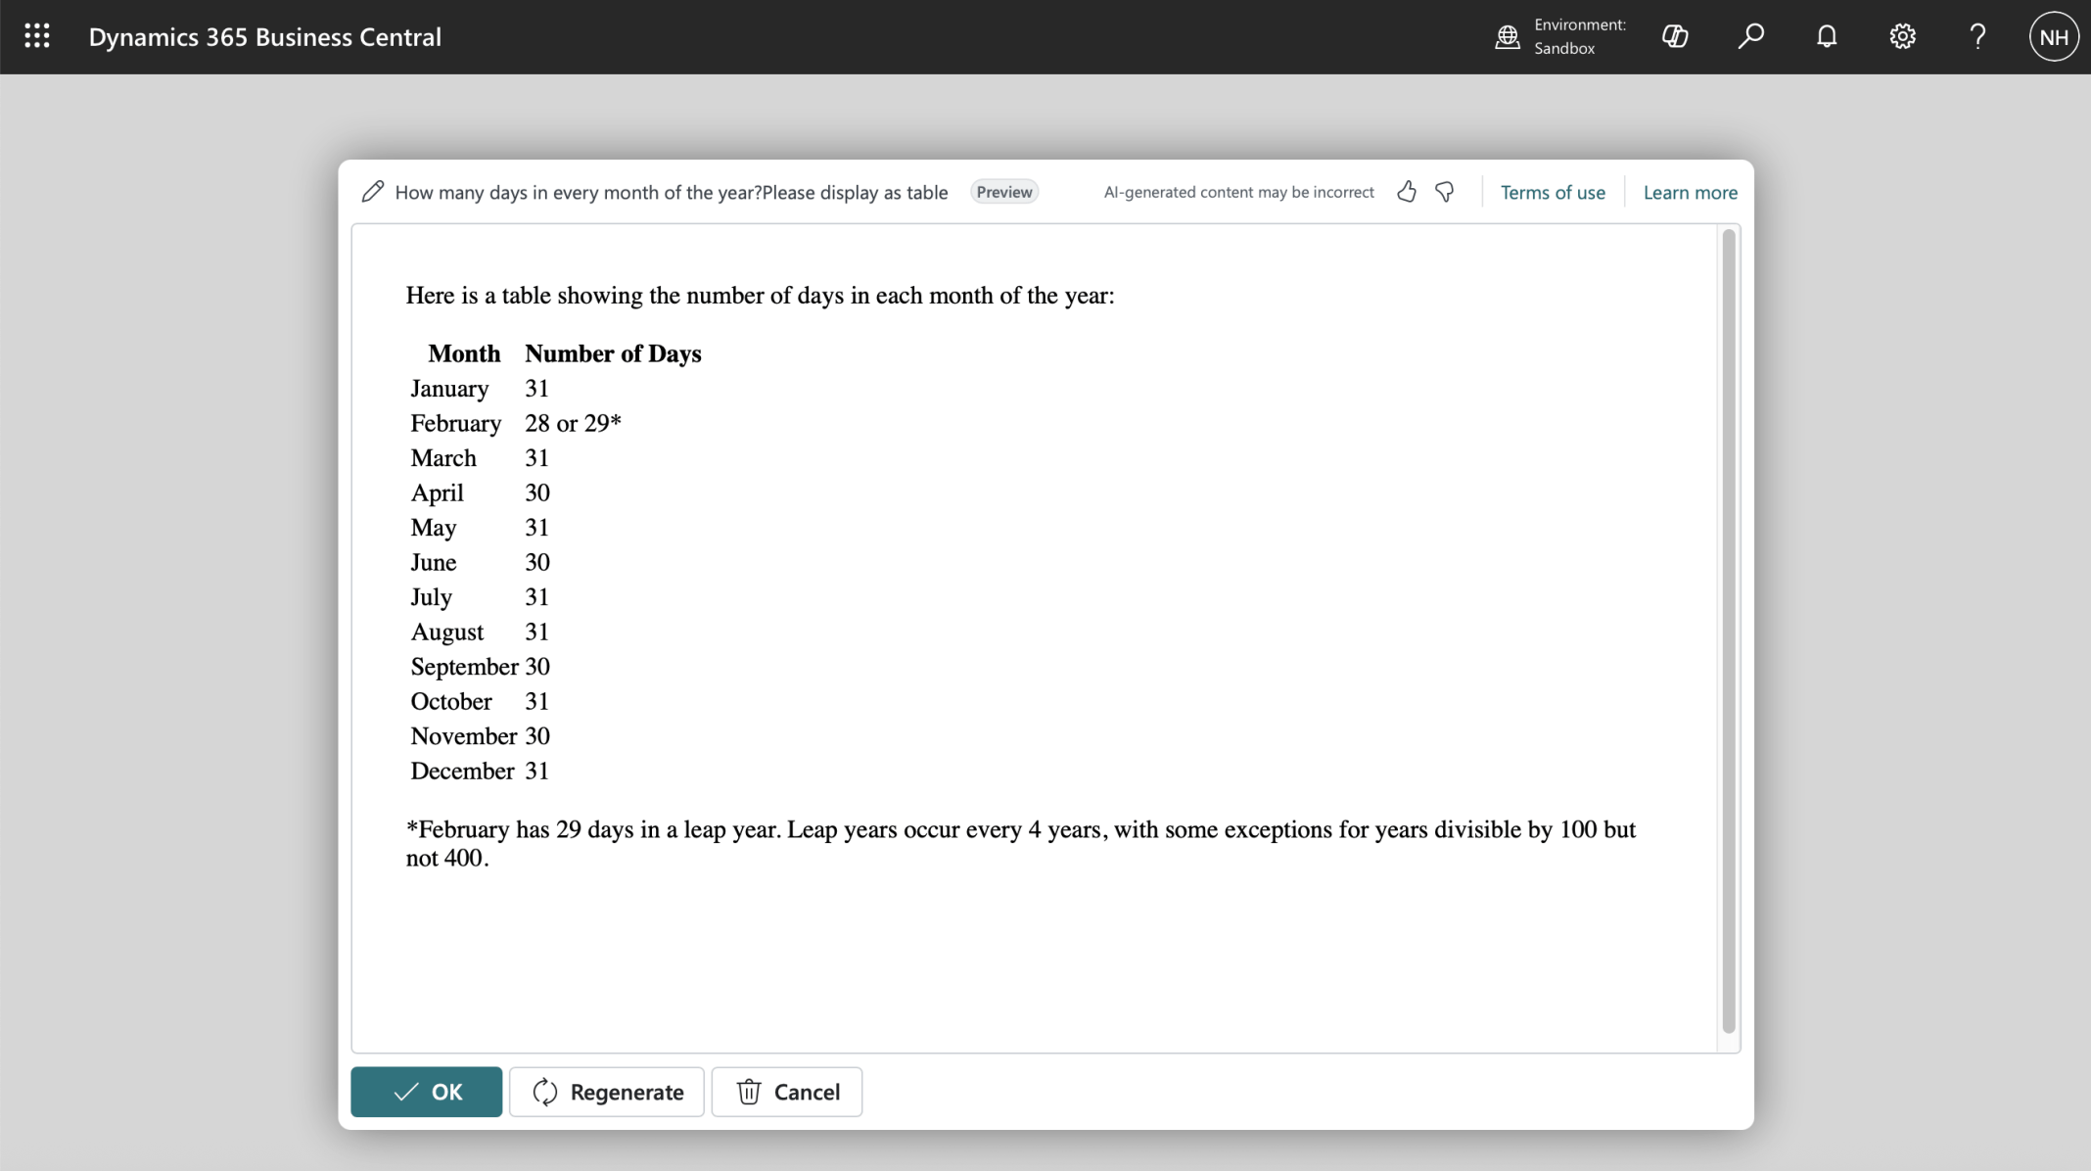
Task: Open the Terms of use link
Action: 1553,193
